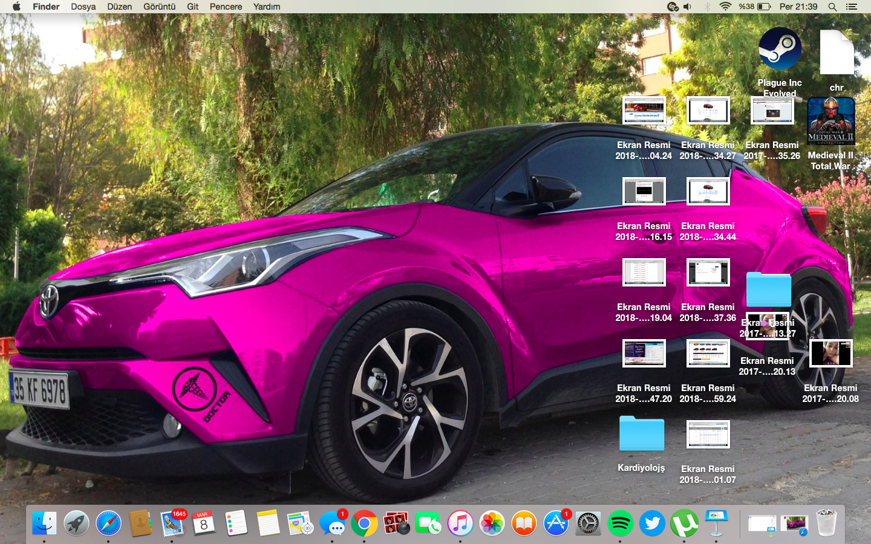Image resolution: width=871 pixels, height=544 pixels.
Task: Open FaceTime in the Dock
Action: pos(428,523)
